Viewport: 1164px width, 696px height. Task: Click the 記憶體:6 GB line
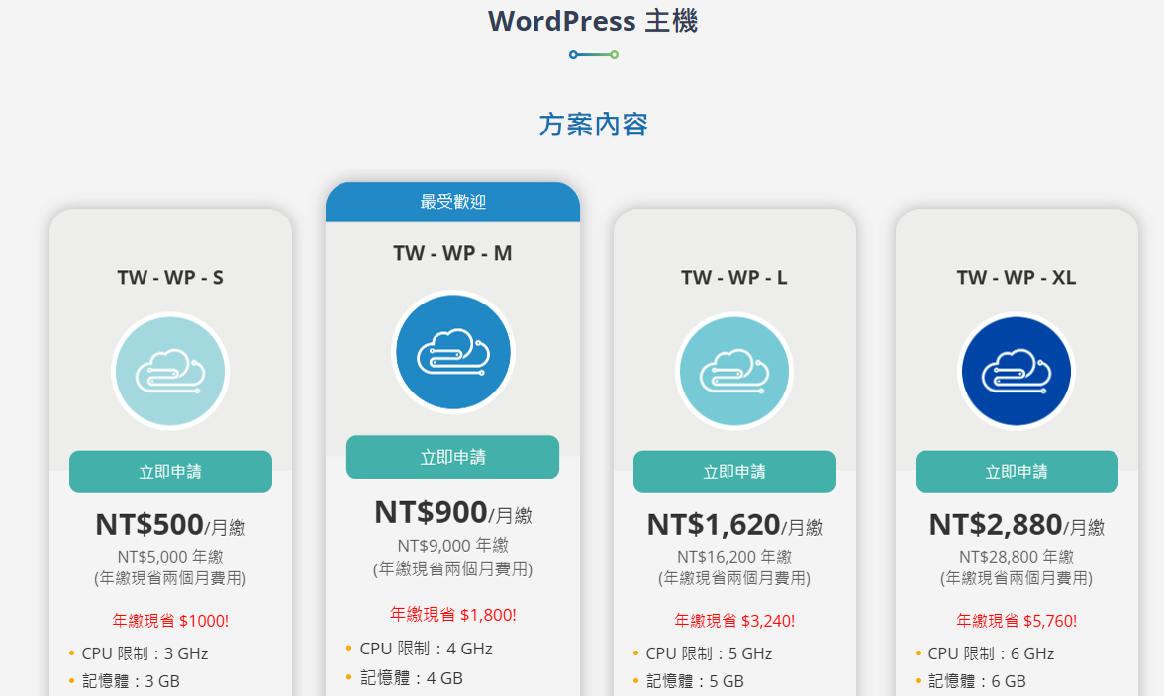[977, 681]
